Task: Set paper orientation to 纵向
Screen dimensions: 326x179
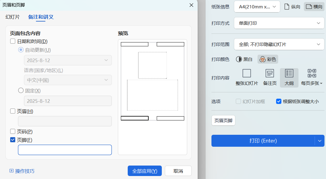Action: pyautogui.click(x=292, y=7)
